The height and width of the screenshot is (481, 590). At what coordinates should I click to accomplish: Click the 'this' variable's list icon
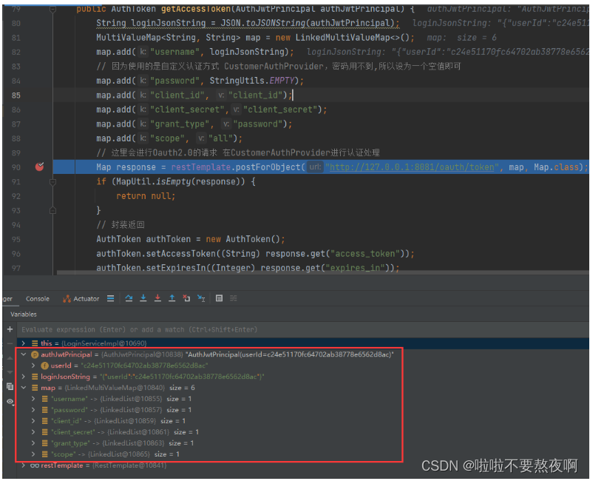[x=35, y=343]
